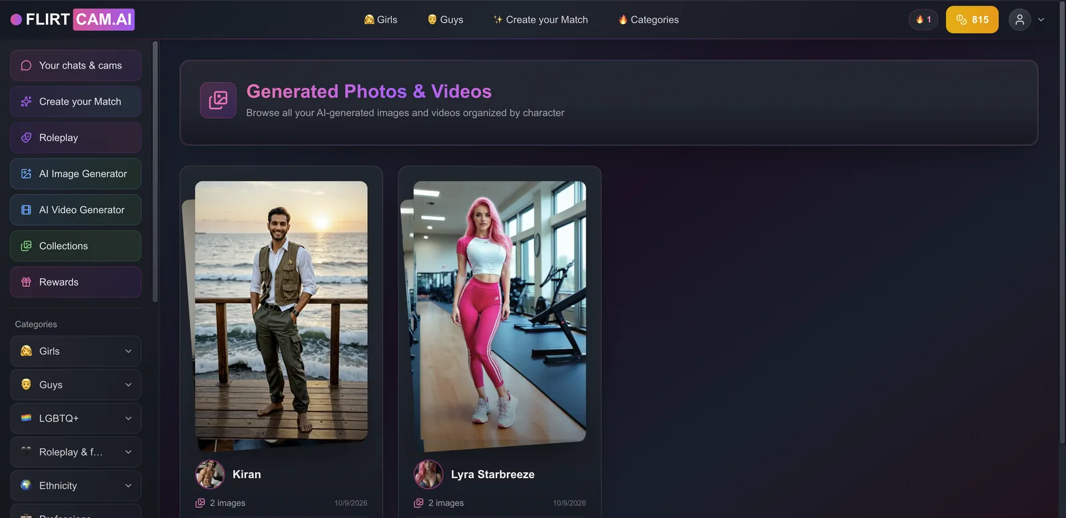1066x518 pixels.
Task: Click the sidebar vertical scrollbar
Action: point(155,172)
